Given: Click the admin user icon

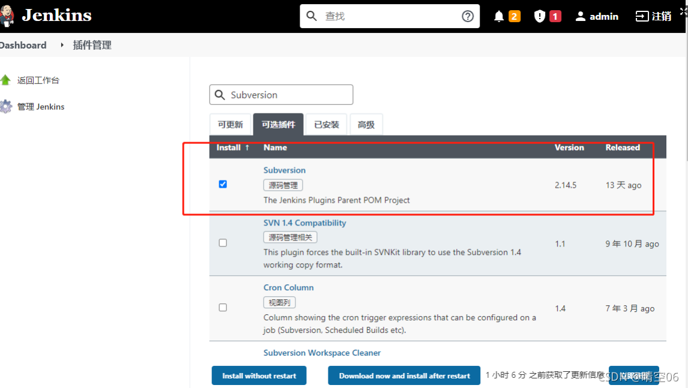Looking at the screenshot, I should pos(580,16).
